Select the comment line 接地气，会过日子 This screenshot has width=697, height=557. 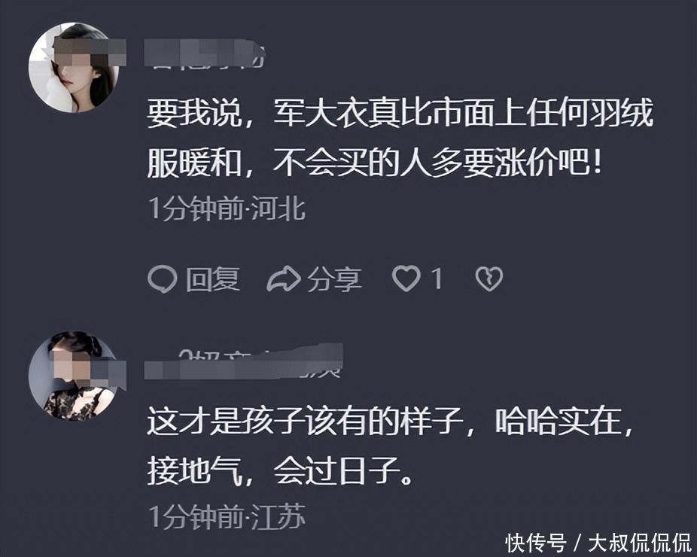coord(280,471)
